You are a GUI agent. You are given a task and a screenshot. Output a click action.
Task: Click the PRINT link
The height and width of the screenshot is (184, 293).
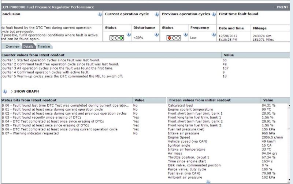point(282,7)
